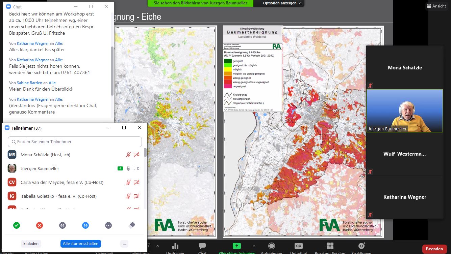Click the Alle stummschalten button
Image resolution: width=451 pixels, height=254 pixels.
(x=81, y=244)
